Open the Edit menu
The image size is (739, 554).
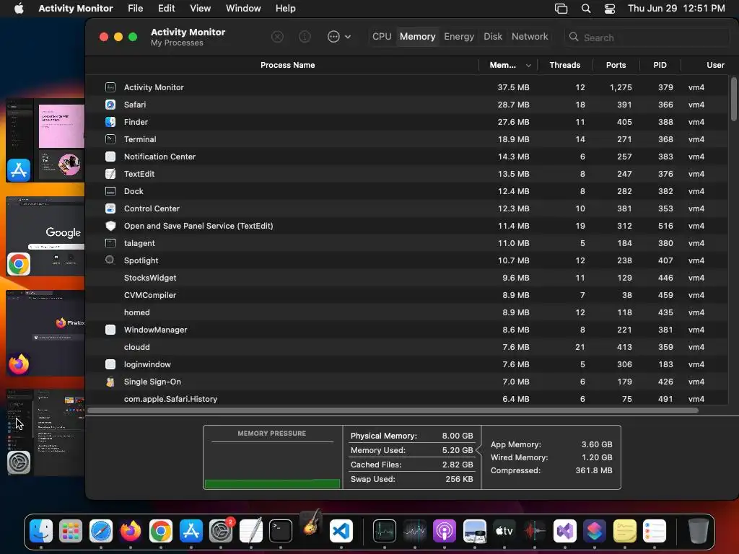tap(167, 8)
